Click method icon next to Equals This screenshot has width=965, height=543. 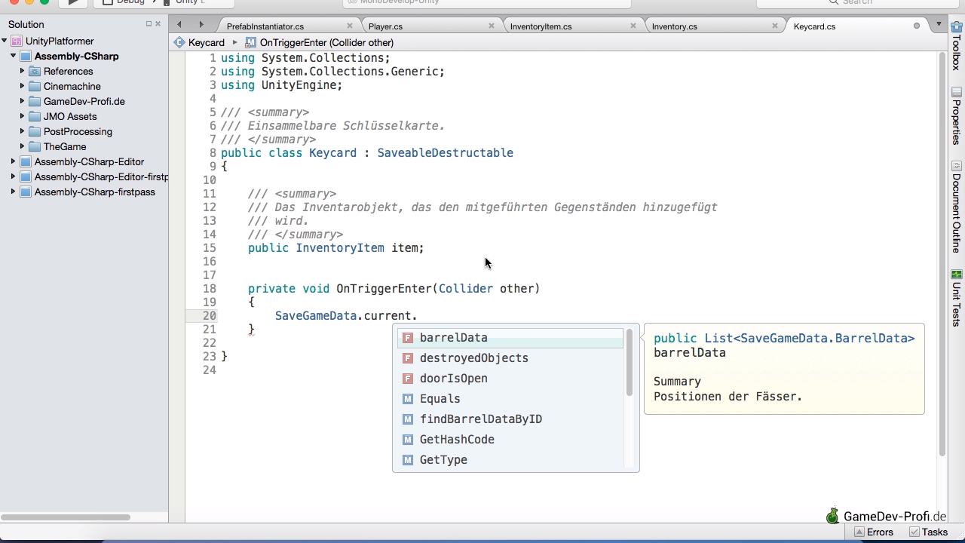(x=408, y=399)
